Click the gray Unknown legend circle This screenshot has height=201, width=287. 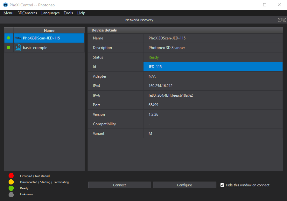11,194
